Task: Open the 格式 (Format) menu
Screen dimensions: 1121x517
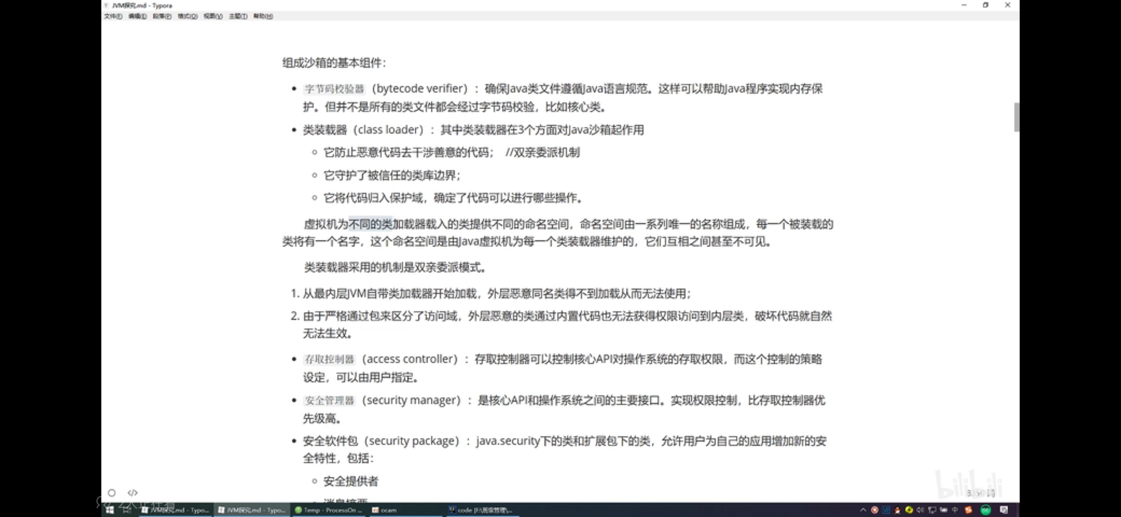Action: [x=187, y=16]
